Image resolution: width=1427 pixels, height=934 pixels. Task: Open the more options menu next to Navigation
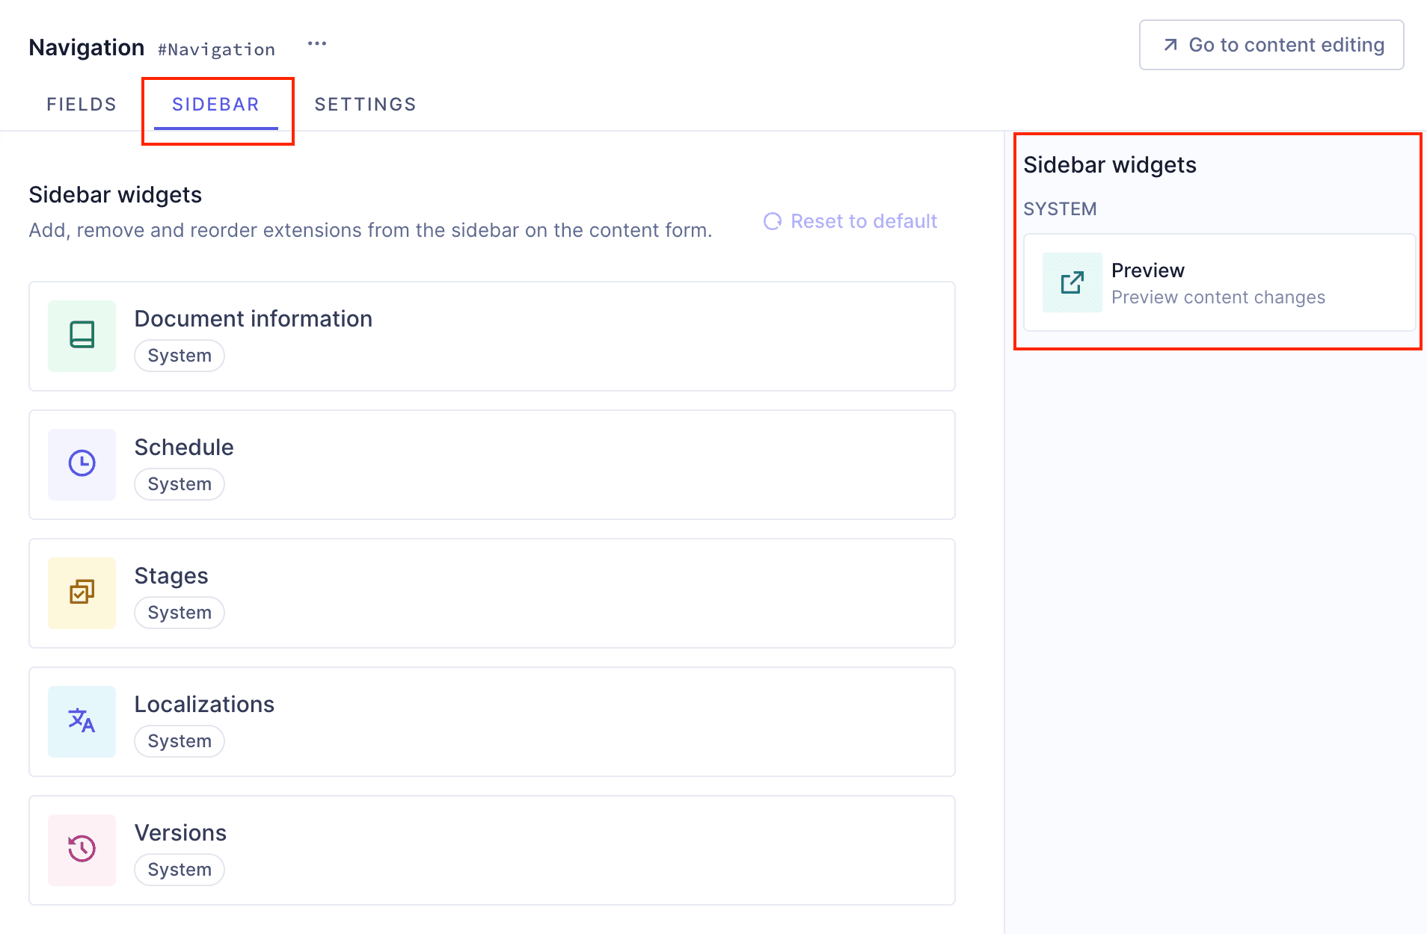click(x=316, y=43)
